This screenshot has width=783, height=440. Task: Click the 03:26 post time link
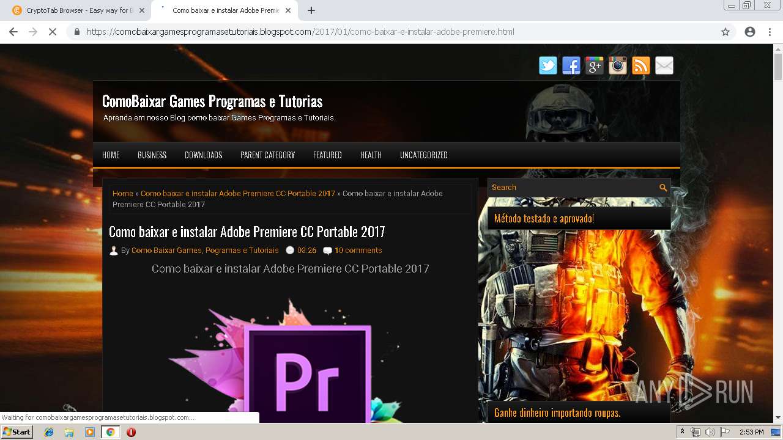coord(306,251)
